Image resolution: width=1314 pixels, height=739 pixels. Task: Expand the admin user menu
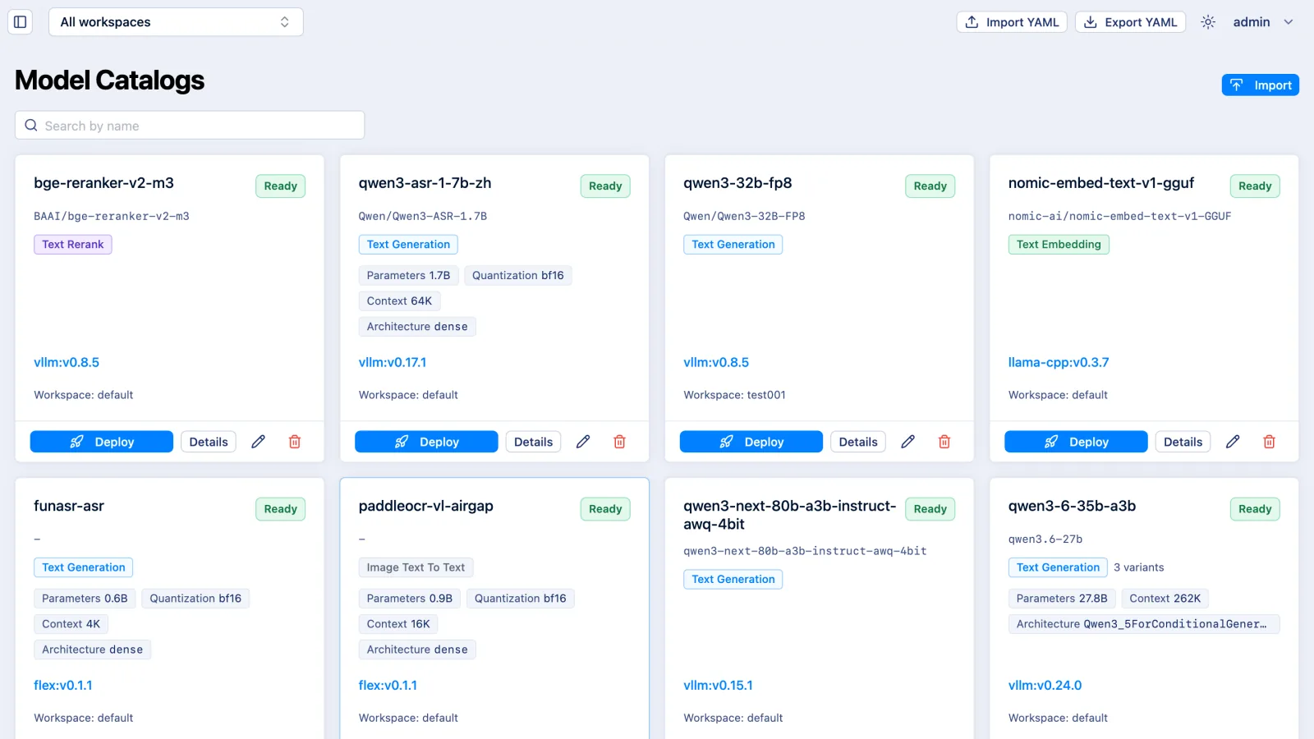pos(1263,22)
